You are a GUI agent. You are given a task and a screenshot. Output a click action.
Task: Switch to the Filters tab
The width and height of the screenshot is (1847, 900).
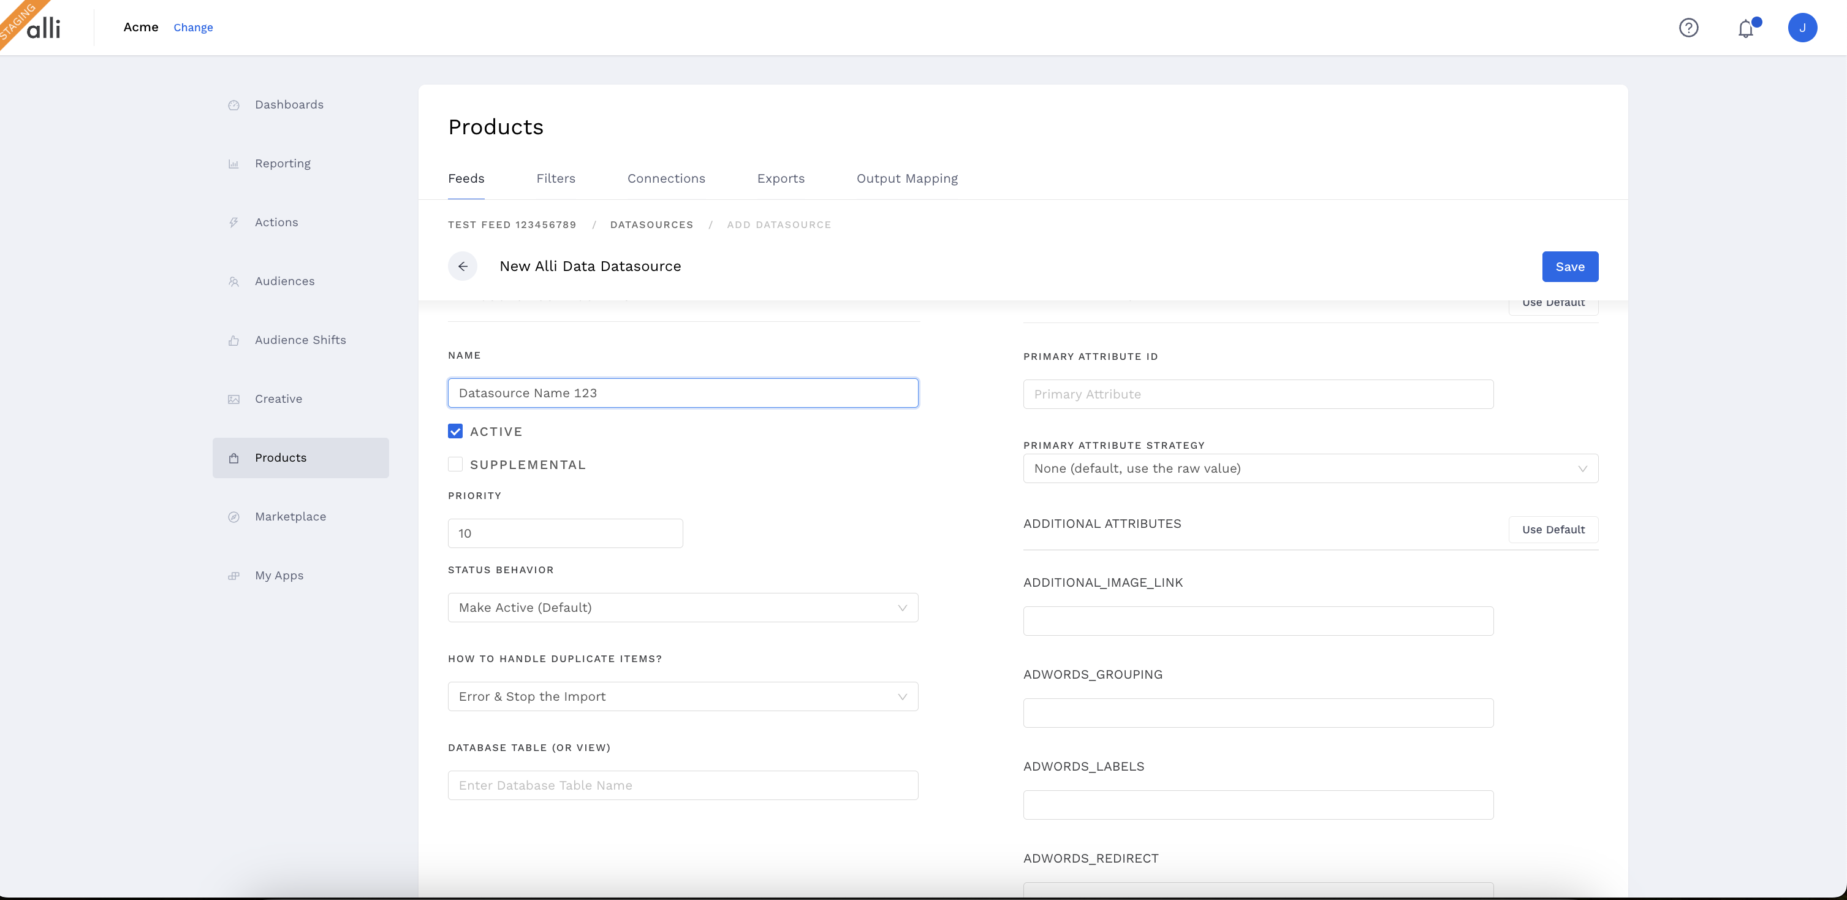(556, 178)
